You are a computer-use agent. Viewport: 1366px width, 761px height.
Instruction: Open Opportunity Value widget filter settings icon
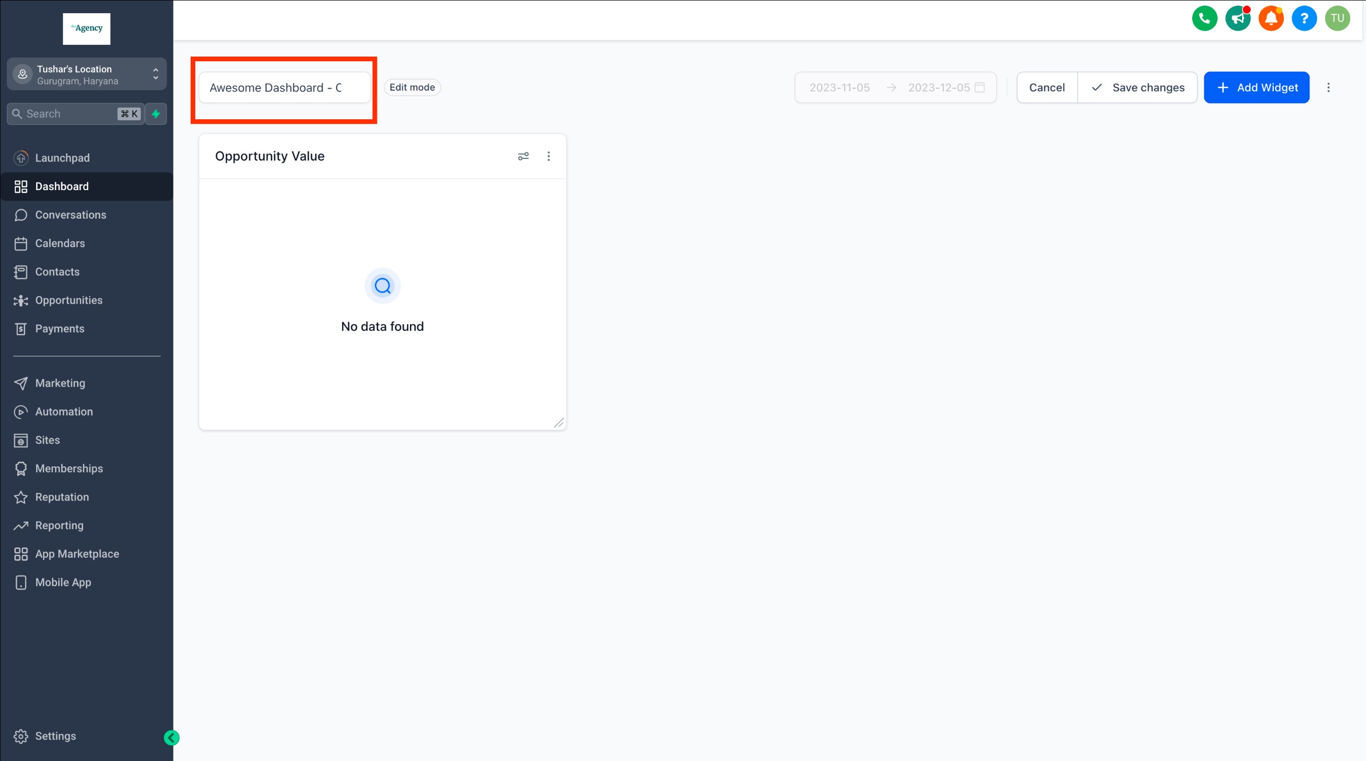point(523,156)
